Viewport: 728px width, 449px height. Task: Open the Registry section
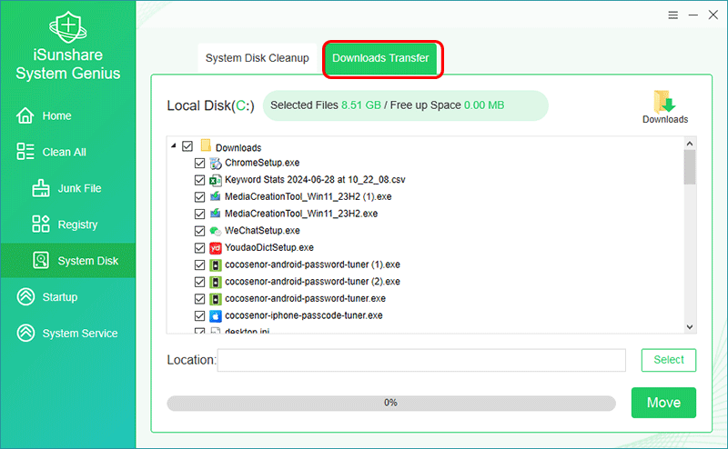[67, 224]
